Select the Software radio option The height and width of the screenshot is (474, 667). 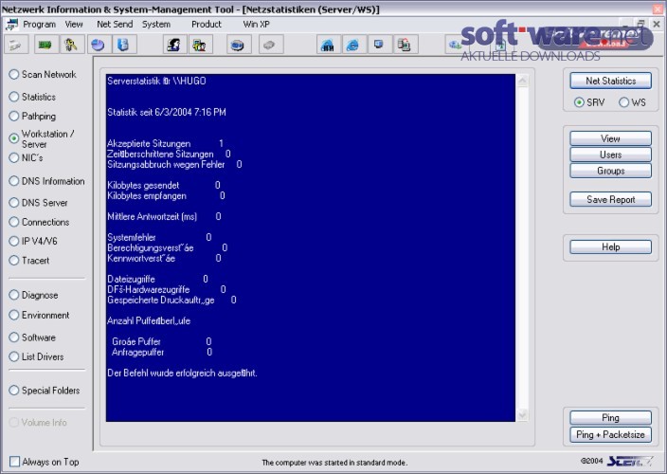[14, 337]
